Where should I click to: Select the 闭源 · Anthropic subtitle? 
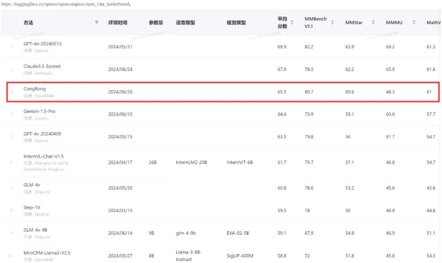point(38,73)
